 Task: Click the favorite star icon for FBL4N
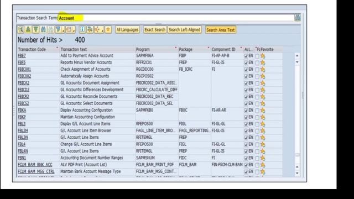tap(263, 151)
